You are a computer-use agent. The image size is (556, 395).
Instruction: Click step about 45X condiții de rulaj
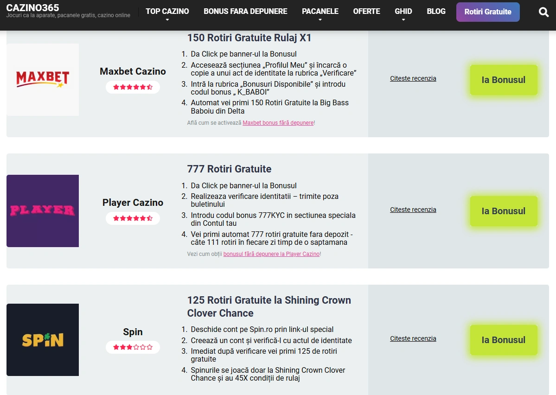(268, 374)
